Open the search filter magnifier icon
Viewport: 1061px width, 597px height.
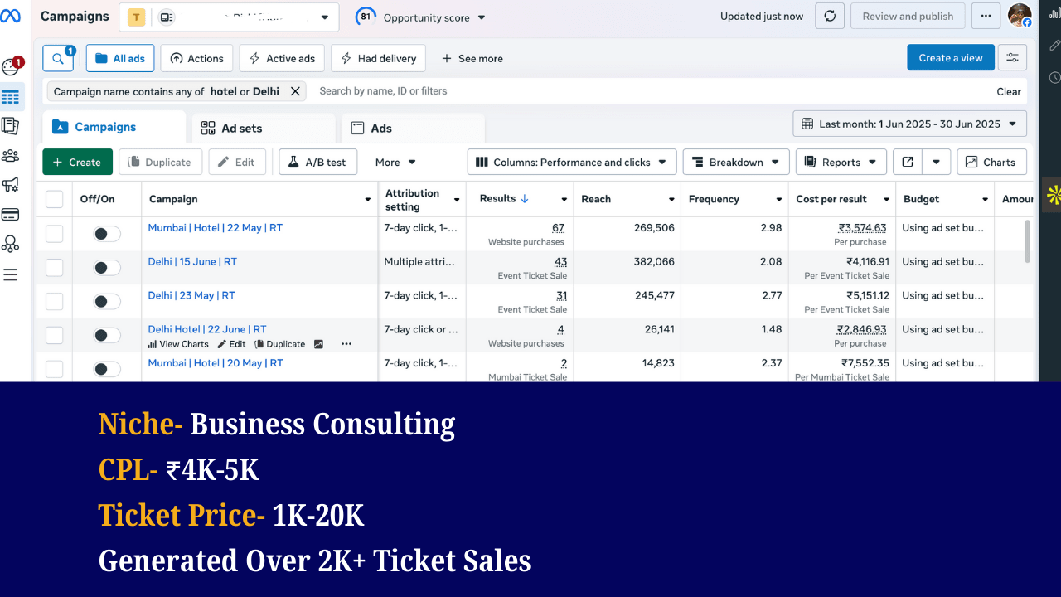point(57,58)
